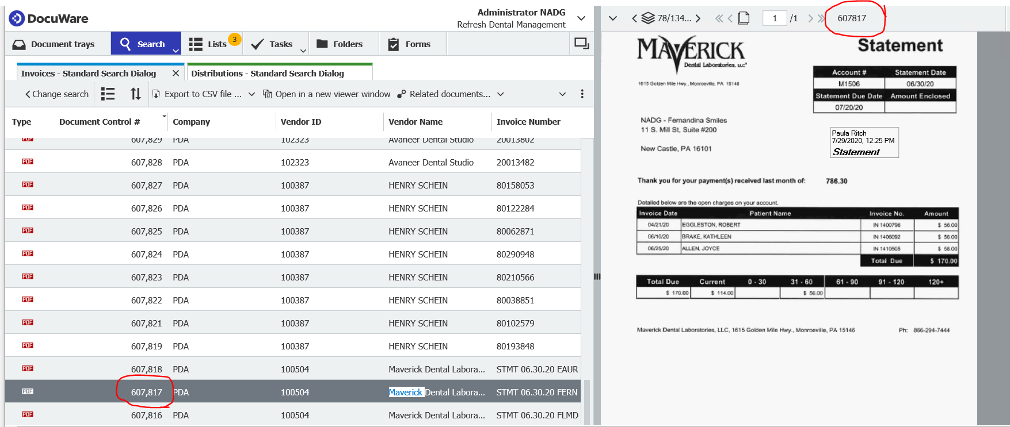This screenshot has width=1010, height=427.
Task: Expand the Related documents dropdown arrow
Action: coord(501,94)
